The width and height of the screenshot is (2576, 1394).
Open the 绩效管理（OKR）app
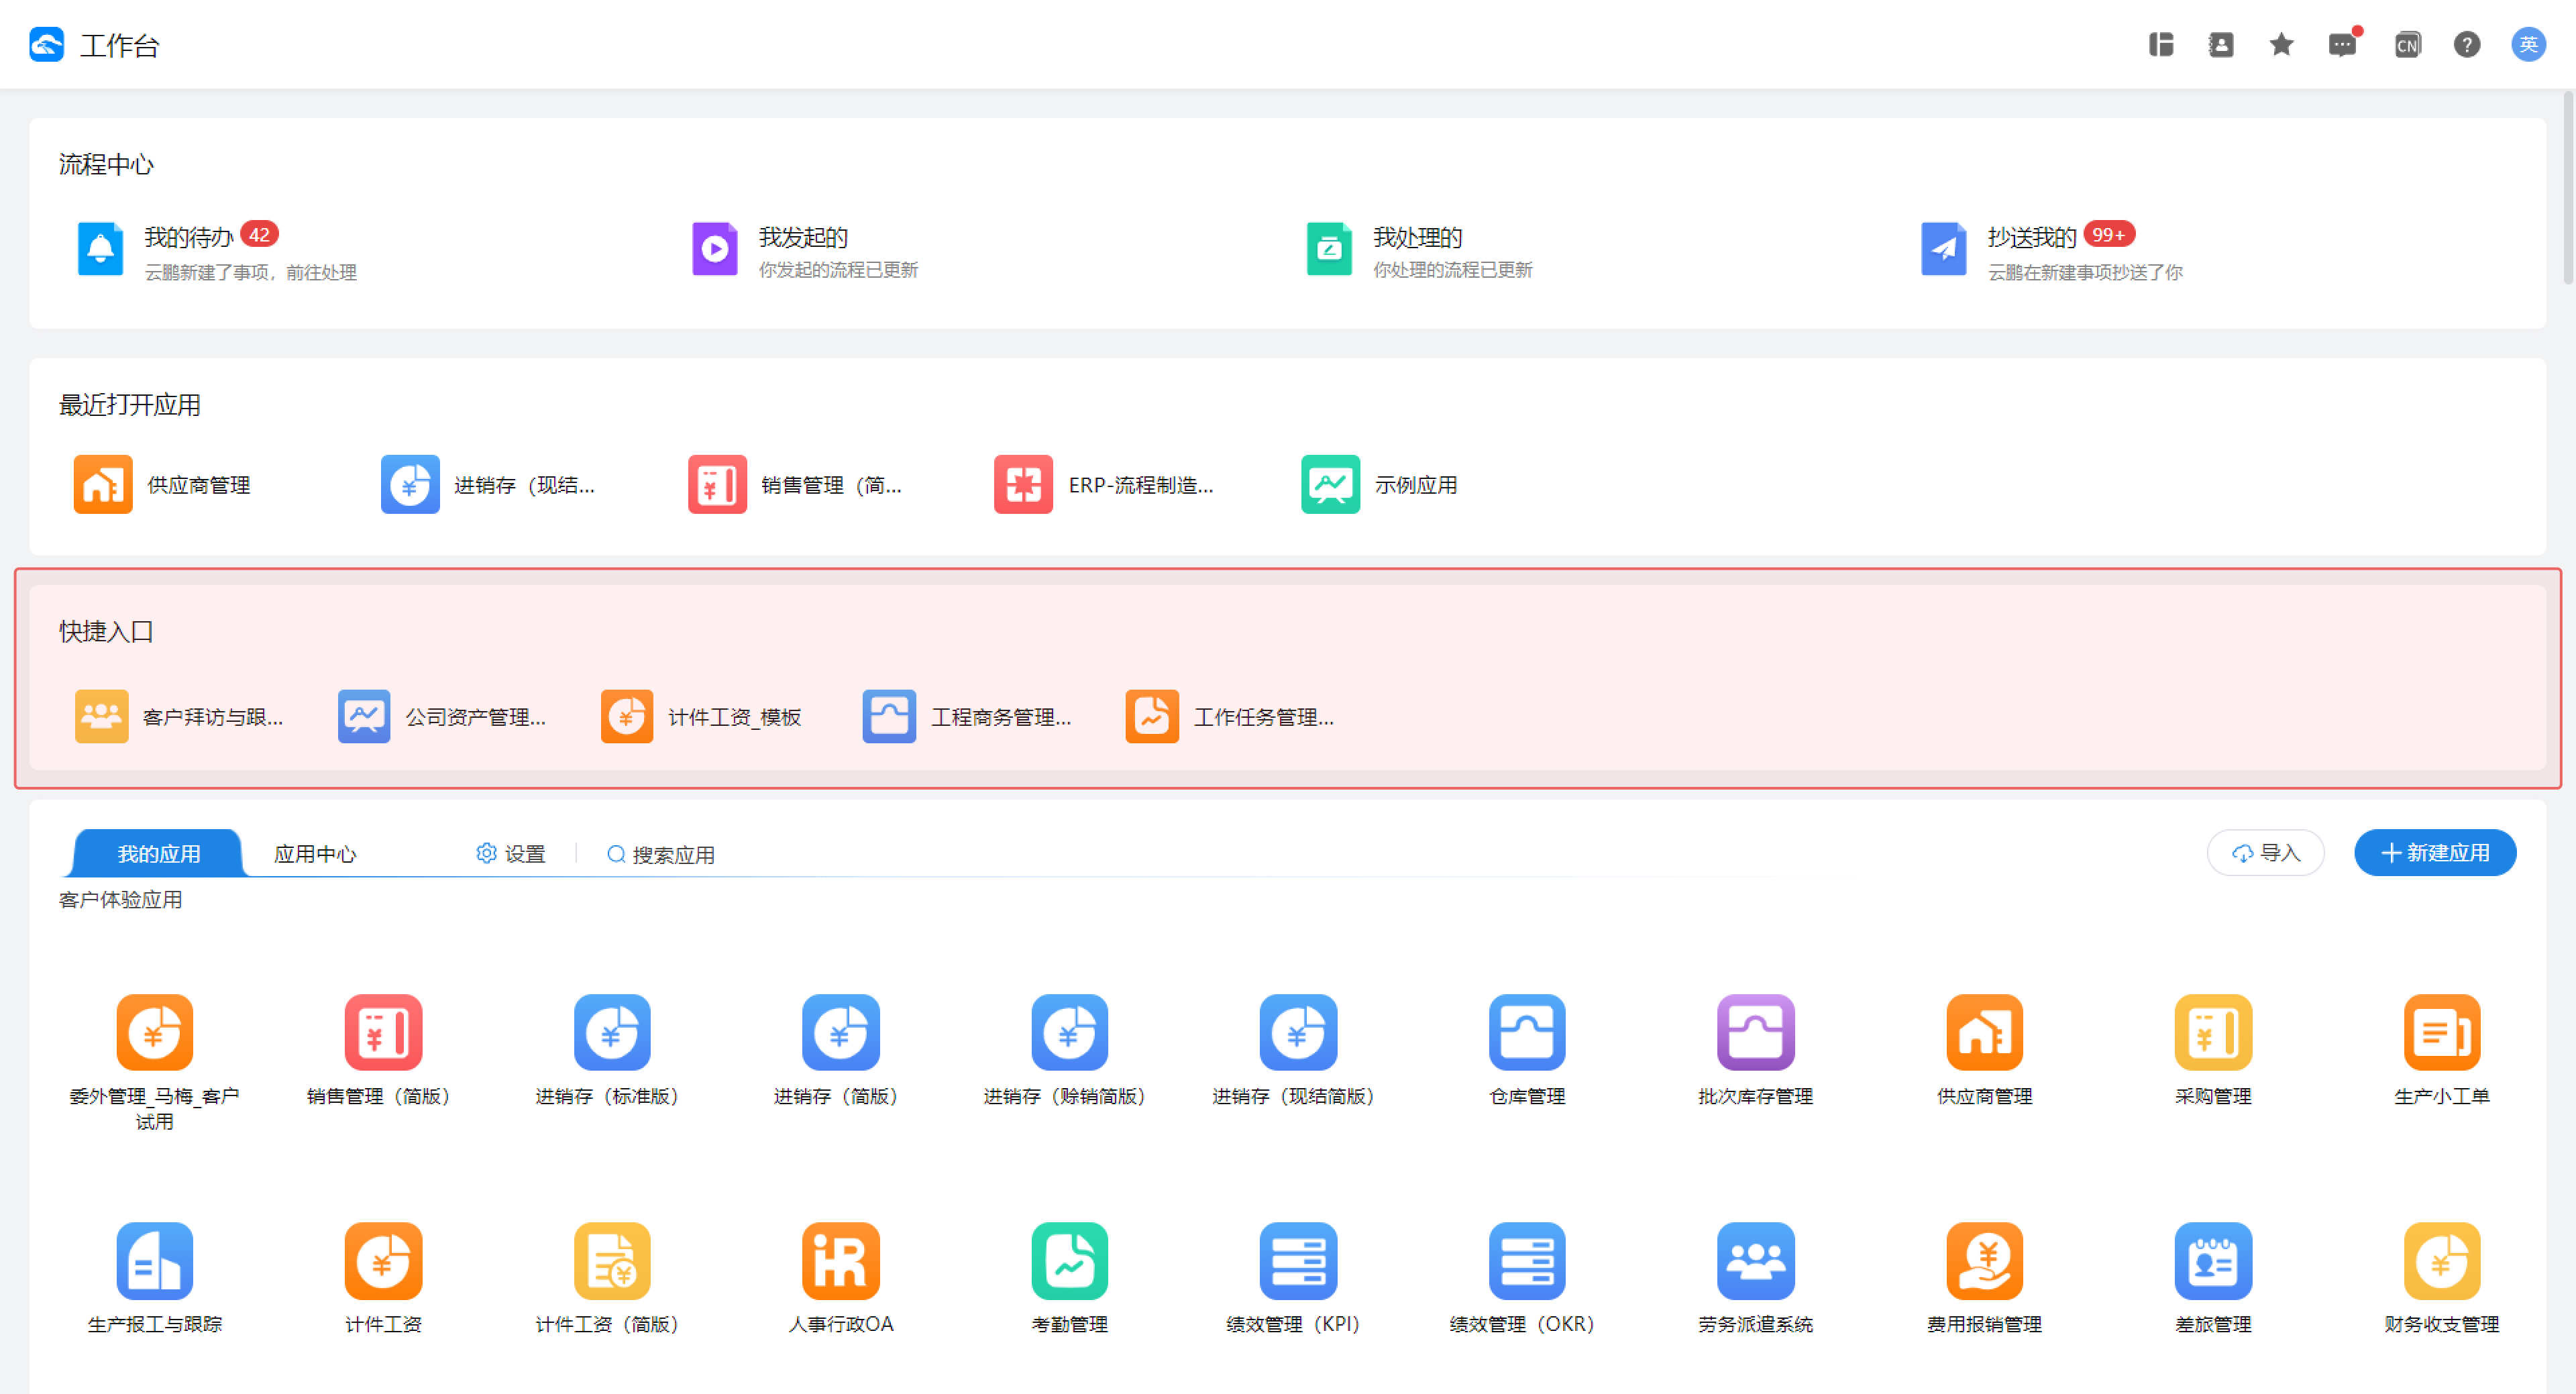point(1527,1260)
